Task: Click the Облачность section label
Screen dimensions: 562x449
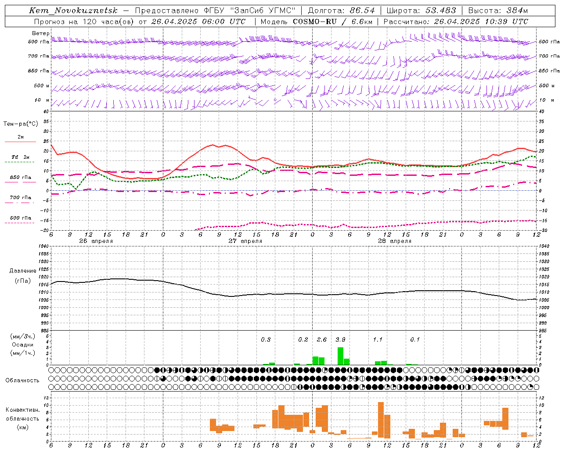Action: 22,380
